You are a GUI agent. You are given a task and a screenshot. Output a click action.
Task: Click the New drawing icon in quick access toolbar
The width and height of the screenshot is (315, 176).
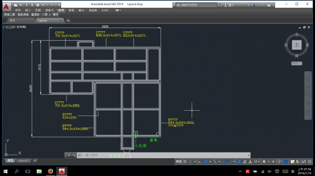click(16, 5)
